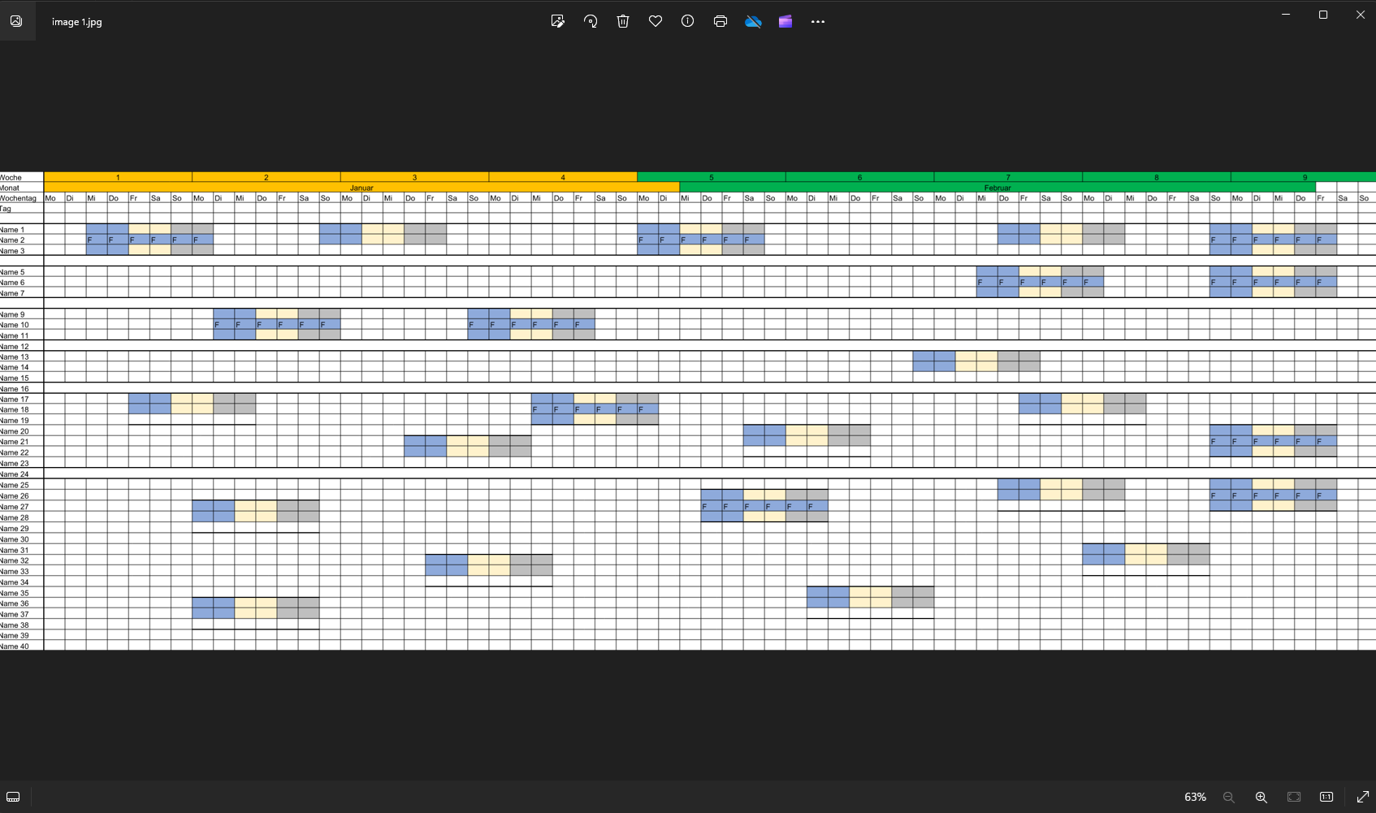The height and width of the screenshot is (813, 1376).
Task: Rotate image 1.jpg
Action: tap(591, 21)
